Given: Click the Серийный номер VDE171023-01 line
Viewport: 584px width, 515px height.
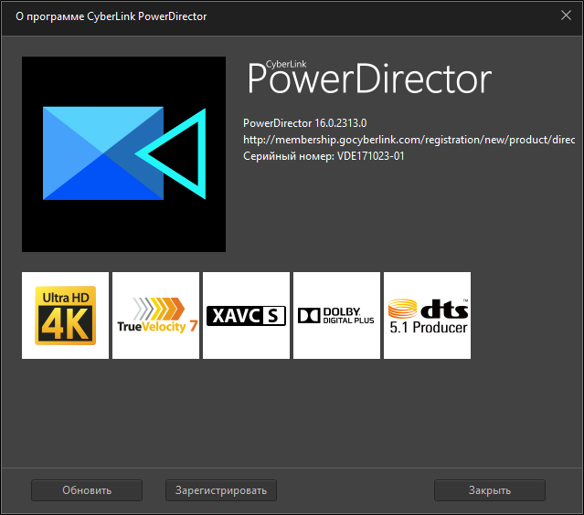Looking at the screenshot, I should [324, 156].
